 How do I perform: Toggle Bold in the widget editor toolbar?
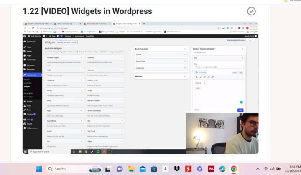(x=196, y=77)
